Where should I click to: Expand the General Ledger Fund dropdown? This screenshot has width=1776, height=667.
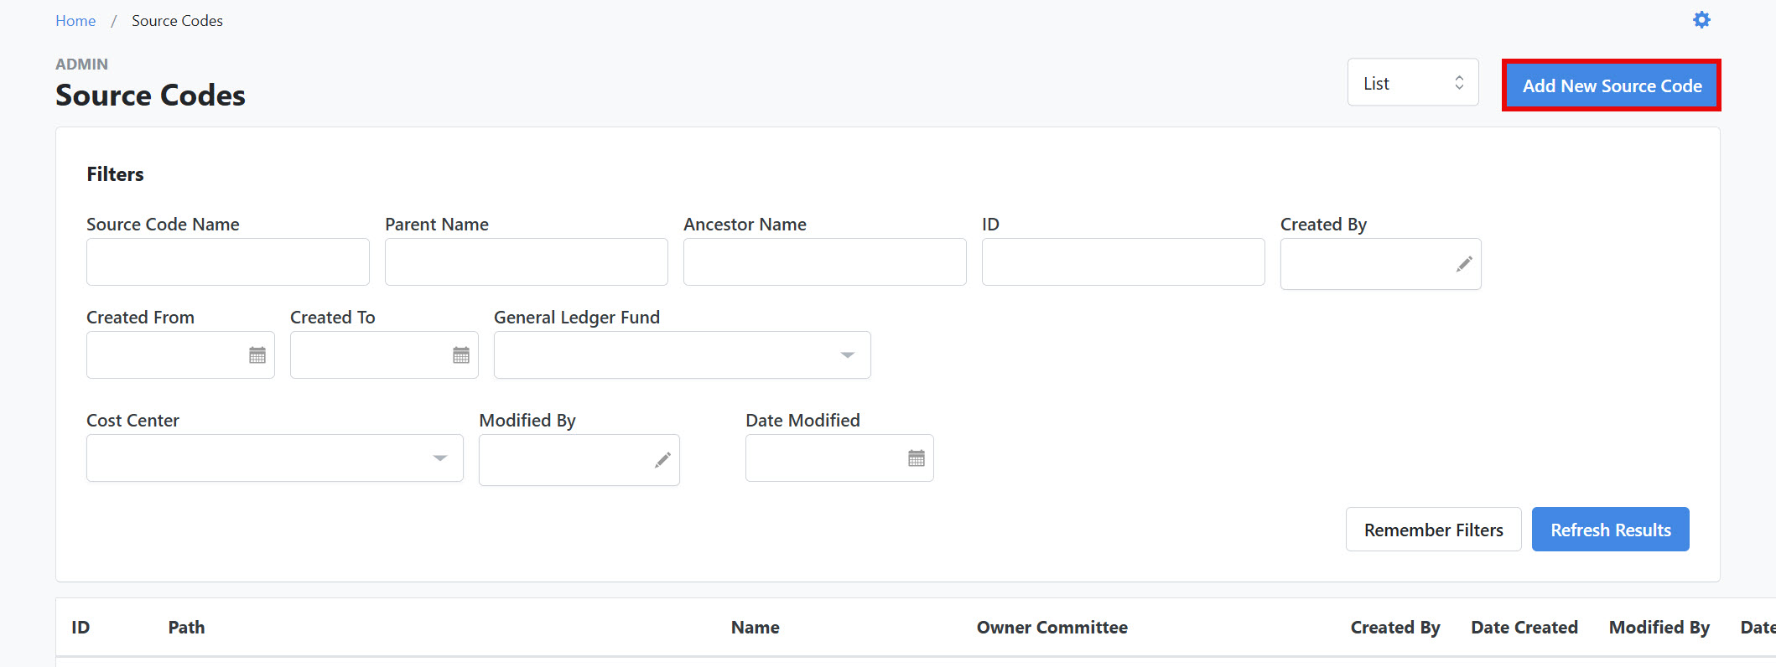pyautogui.click(x=847, y=355)
